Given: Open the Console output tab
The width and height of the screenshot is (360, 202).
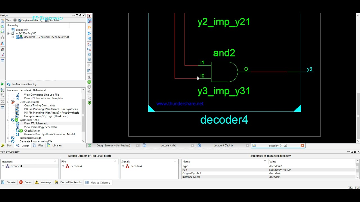Looking at the screenshot, I should 8,182.
